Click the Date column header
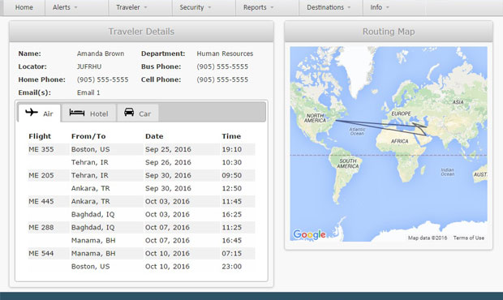Image resolution: width=503 pixels, height=300 pixels. pyautogui.click(x=154, y=136)
